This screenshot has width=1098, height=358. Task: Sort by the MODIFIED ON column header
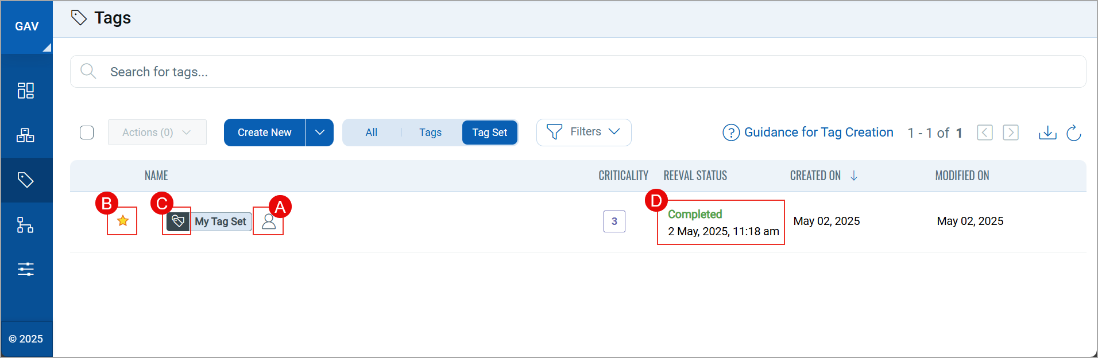962,176
